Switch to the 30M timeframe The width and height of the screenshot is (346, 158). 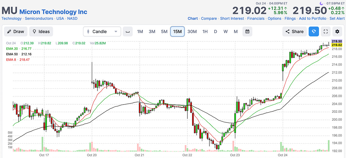pos(192,31)
